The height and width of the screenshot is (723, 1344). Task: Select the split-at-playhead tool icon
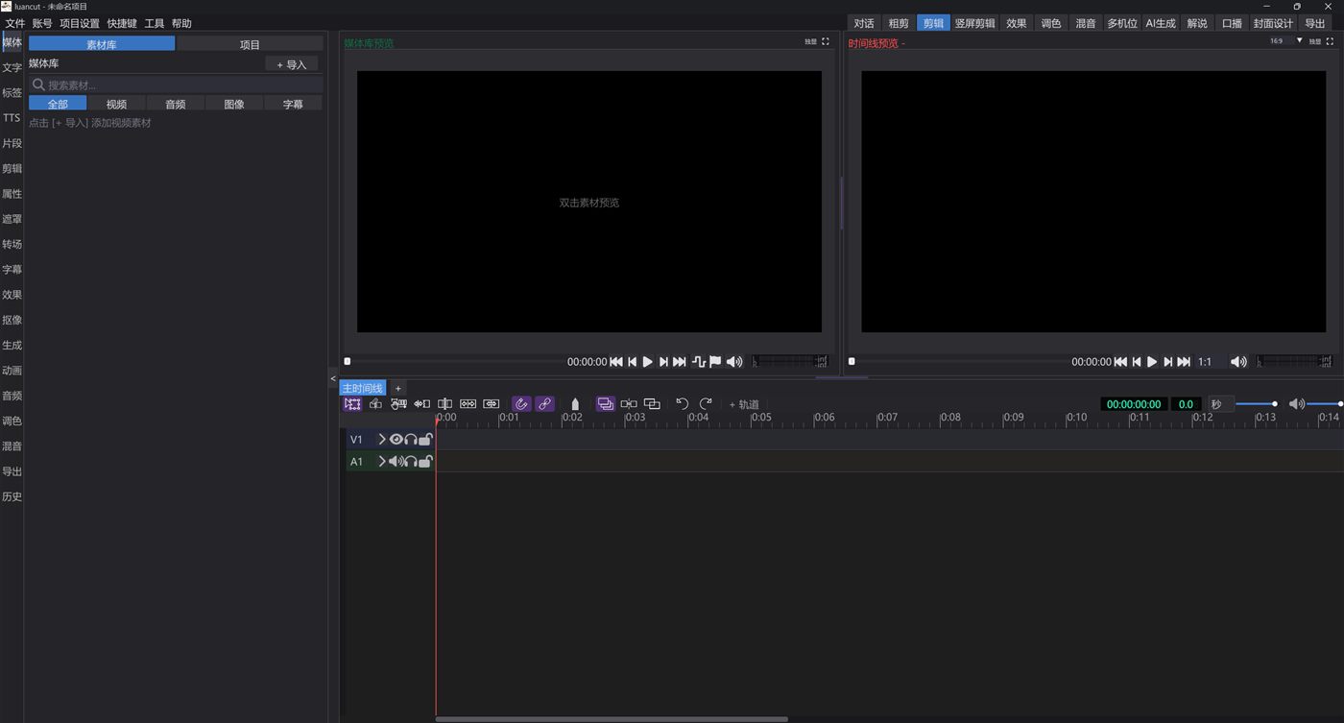[x=444, y=404]
